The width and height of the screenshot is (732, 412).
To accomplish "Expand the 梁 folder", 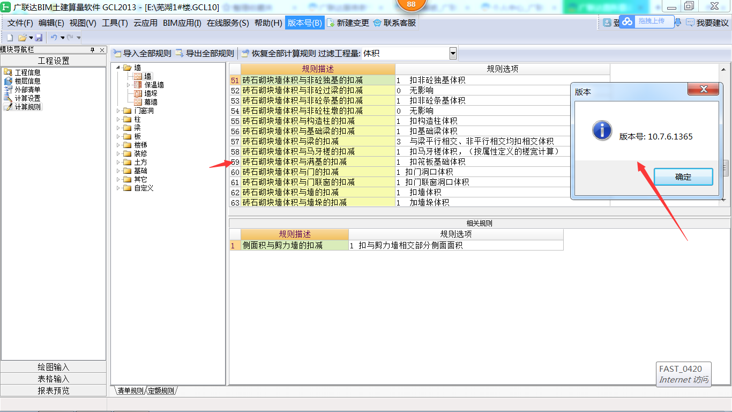I will (x=118, y=128).
